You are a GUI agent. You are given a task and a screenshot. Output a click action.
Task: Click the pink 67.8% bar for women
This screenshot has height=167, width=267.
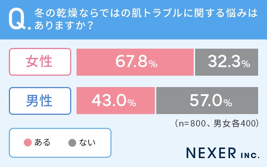click(x=136, y=62)
